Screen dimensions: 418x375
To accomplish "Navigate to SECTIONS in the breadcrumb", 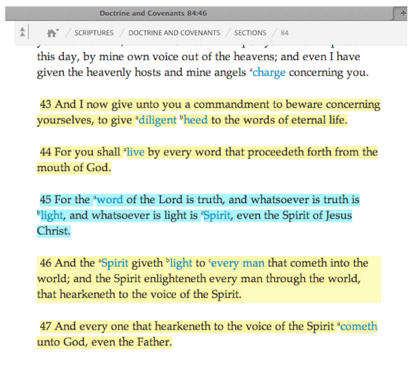I will point(250,33).
